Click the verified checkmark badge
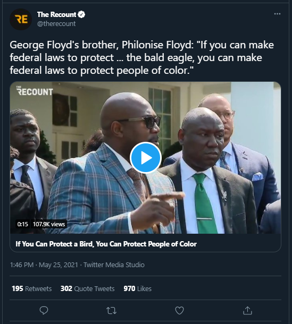This screenshot has height=324, width=292. pyautogui.click(x=81, y=14)
